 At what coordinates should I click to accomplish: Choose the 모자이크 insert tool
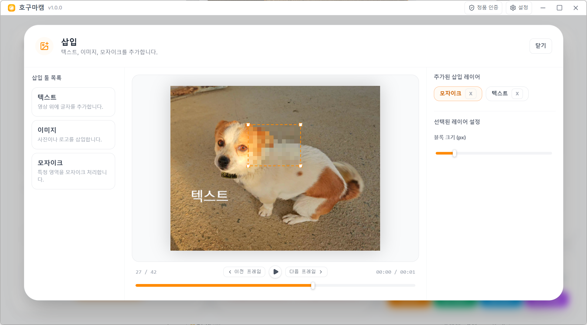pyautogui.click(x=73, y=171)
